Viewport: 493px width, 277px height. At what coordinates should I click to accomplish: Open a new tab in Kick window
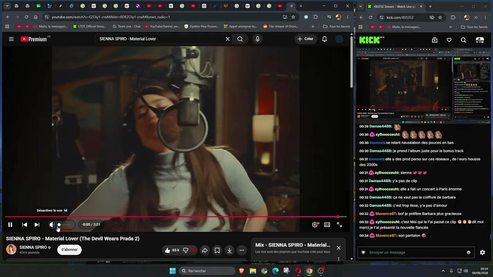point(430,6)
